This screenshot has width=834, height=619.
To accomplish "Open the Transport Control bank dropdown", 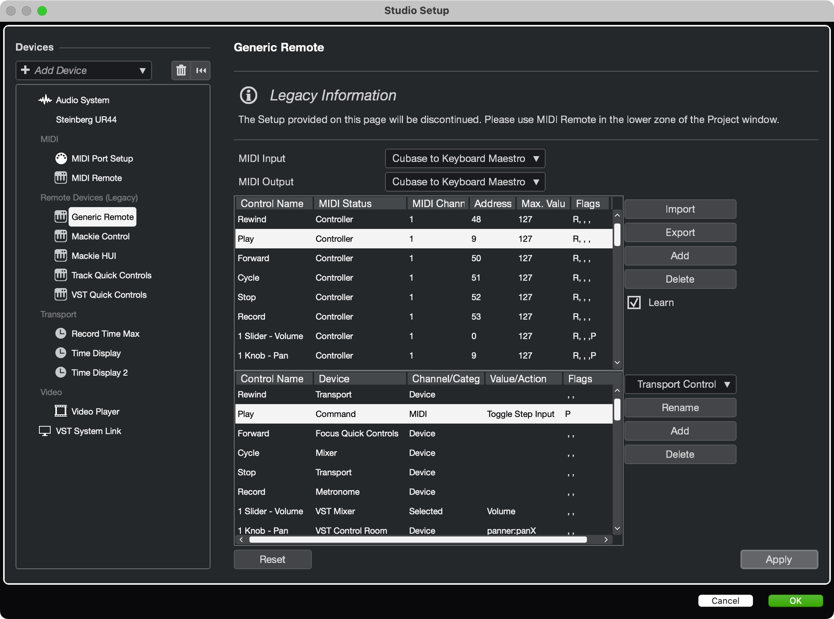I will click(x=680, y=384).
